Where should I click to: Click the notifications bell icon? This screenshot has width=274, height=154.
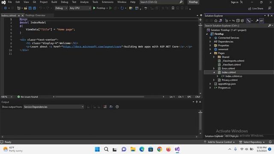(270, 142)
